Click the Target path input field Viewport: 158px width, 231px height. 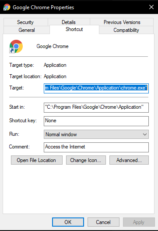(x=96, y=88)
